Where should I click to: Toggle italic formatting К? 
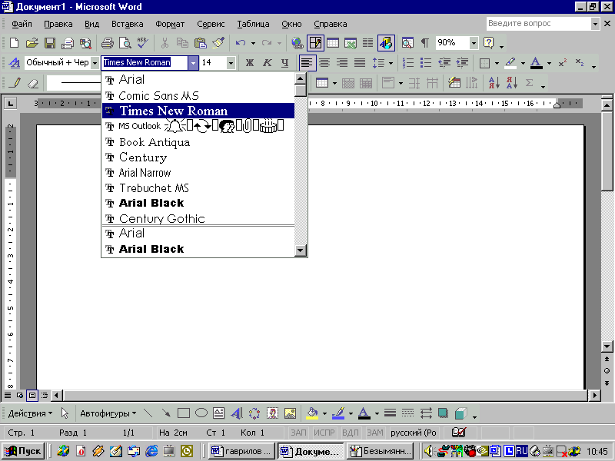[267, 63]
